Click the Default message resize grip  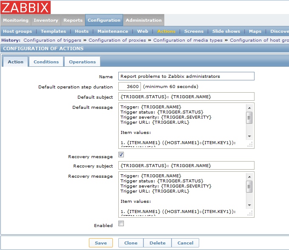tap(250, 145)
